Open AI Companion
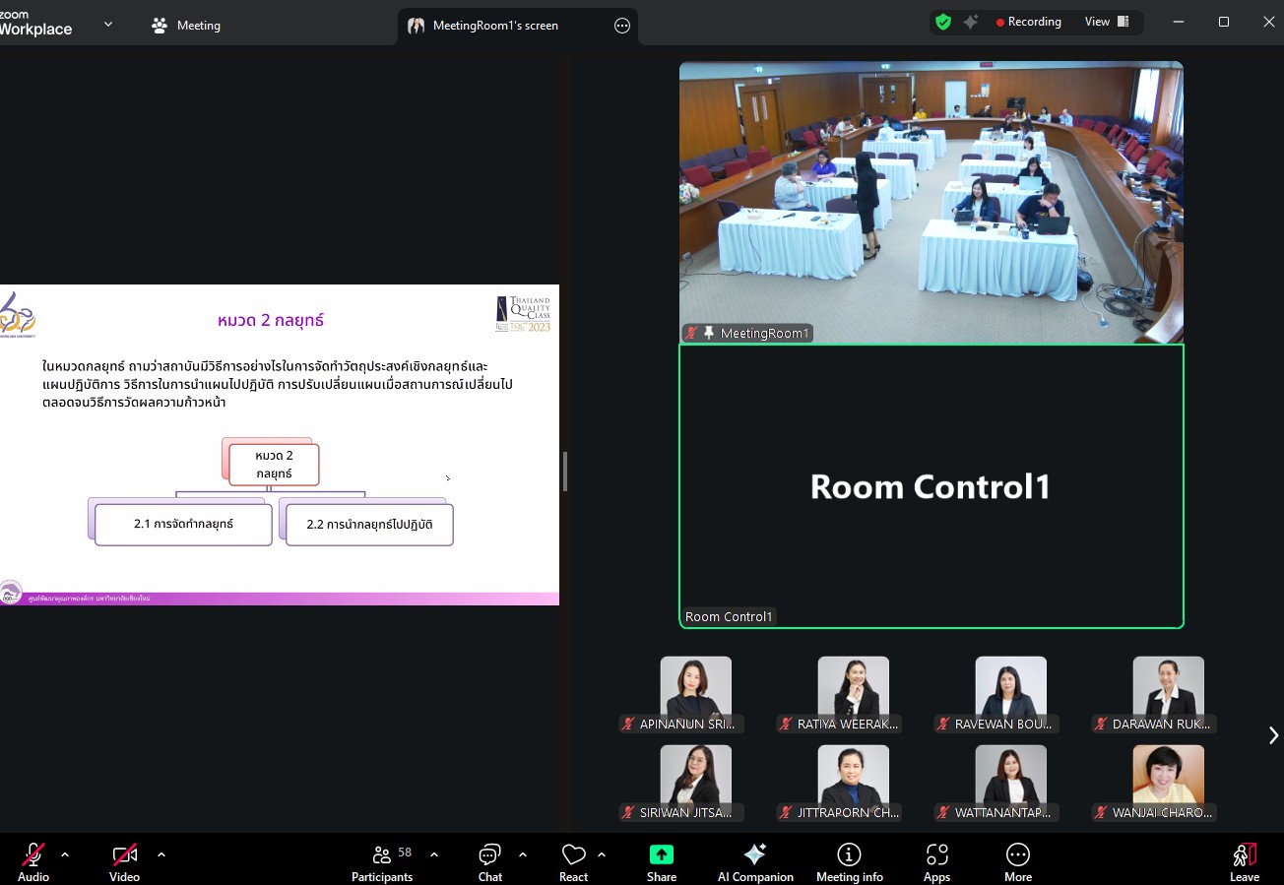Screen dimensions: 1284x885 click(755, 861)
